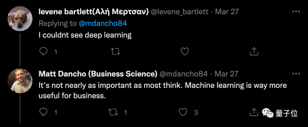The width and height of the screenshot is (308, 127).
Task: Share Matt Dancho's tweet
Action: [x=254, y=112]
